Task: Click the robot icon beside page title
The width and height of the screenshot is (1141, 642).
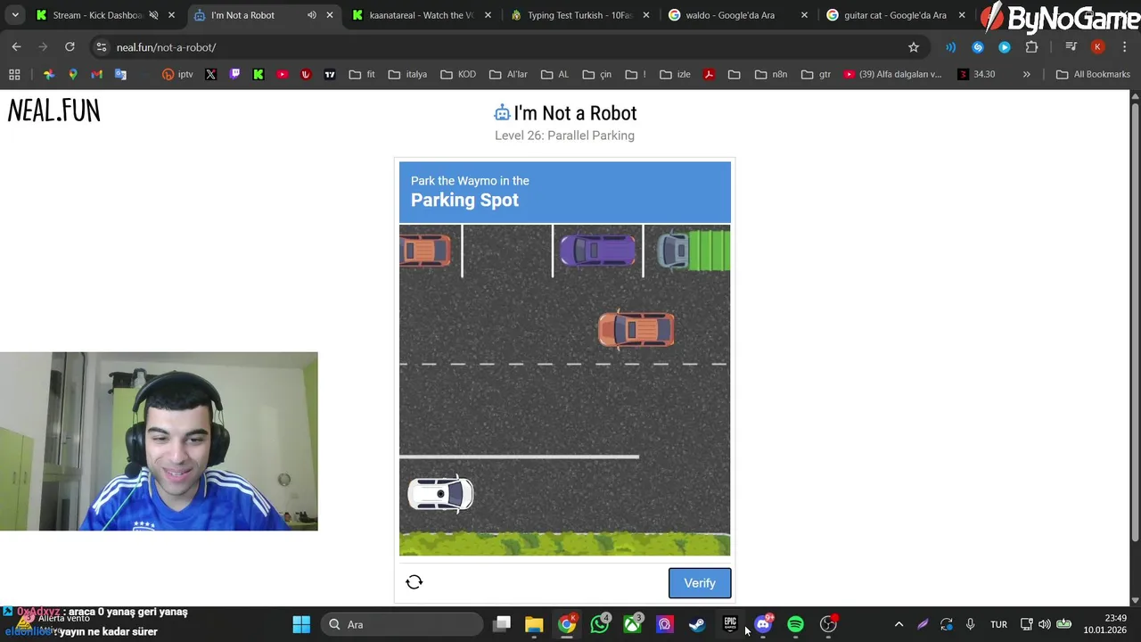Action: 502,112
